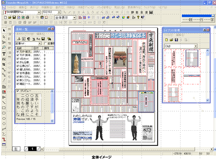
Task: Select the Text (T) tool
Action: tap(4, 54)
